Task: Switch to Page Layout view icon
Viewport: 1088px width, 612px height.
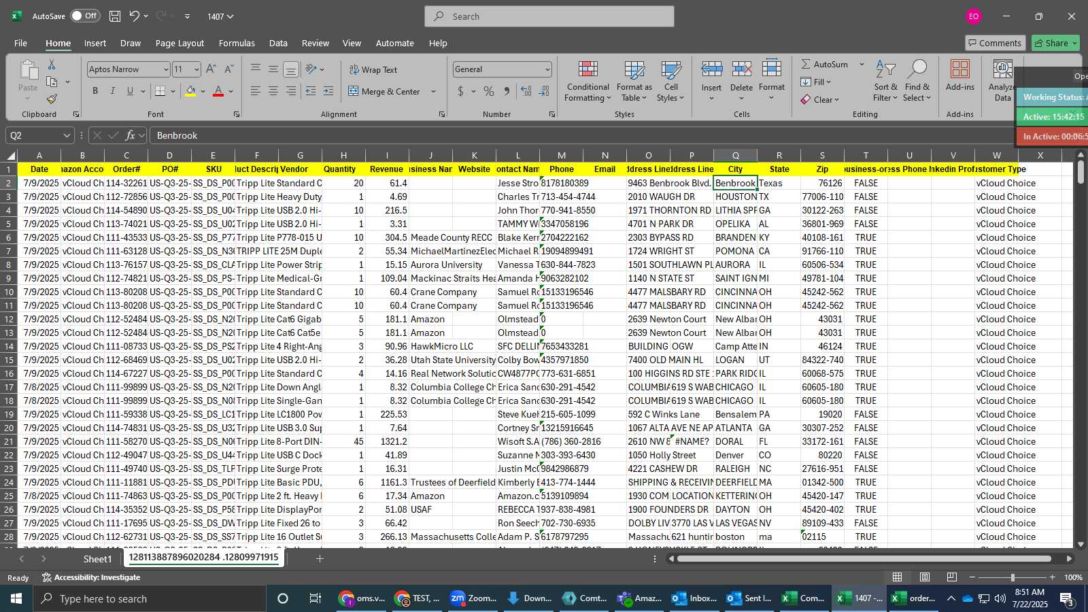Action: [x=925, y=577]
